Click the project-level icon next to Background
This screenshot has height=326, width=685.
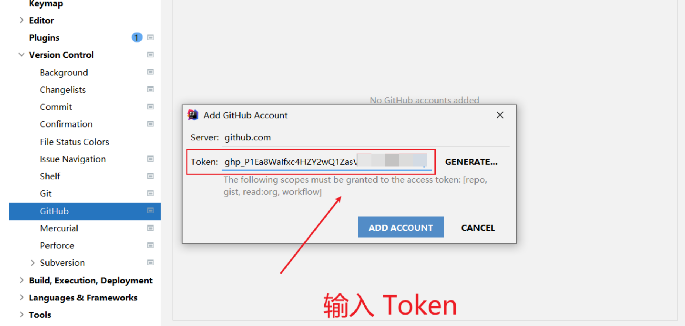pos(150,72)
